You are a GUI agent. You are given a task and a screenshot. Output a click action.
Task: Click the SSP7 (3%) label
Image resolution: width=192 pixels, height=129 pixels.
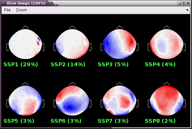[113, 121]
